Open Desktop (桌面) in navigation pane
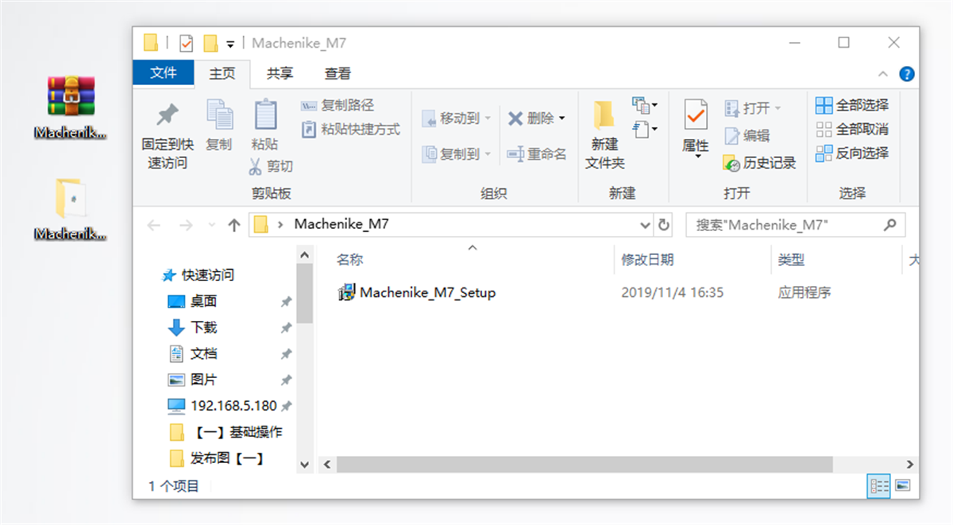The width and height of the screenshot is (953, 525). tap(193, 301)
